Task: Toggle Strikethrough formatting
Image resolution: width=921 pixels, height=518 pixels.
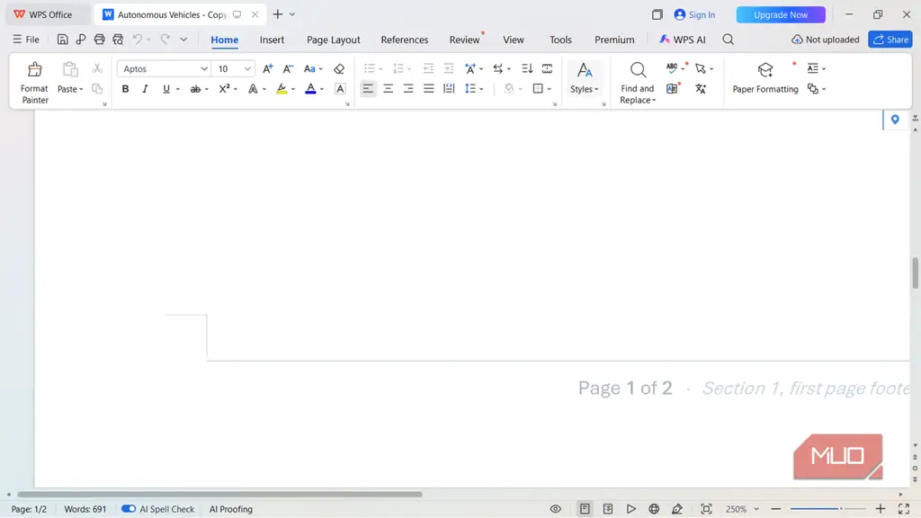Action: [x=195, y=89]
